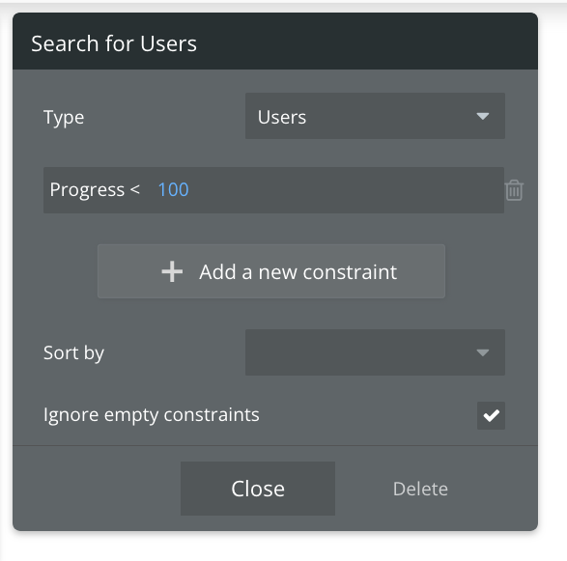Click the Type label
567x561 pixels.
pos(64,118)
